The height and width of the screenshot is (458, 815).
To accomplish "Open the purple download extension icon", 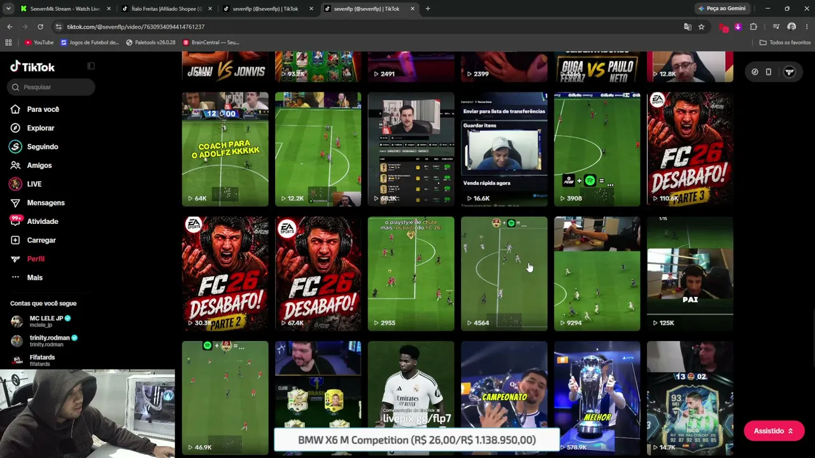I will pyautogui.click(x=738, y=27).
